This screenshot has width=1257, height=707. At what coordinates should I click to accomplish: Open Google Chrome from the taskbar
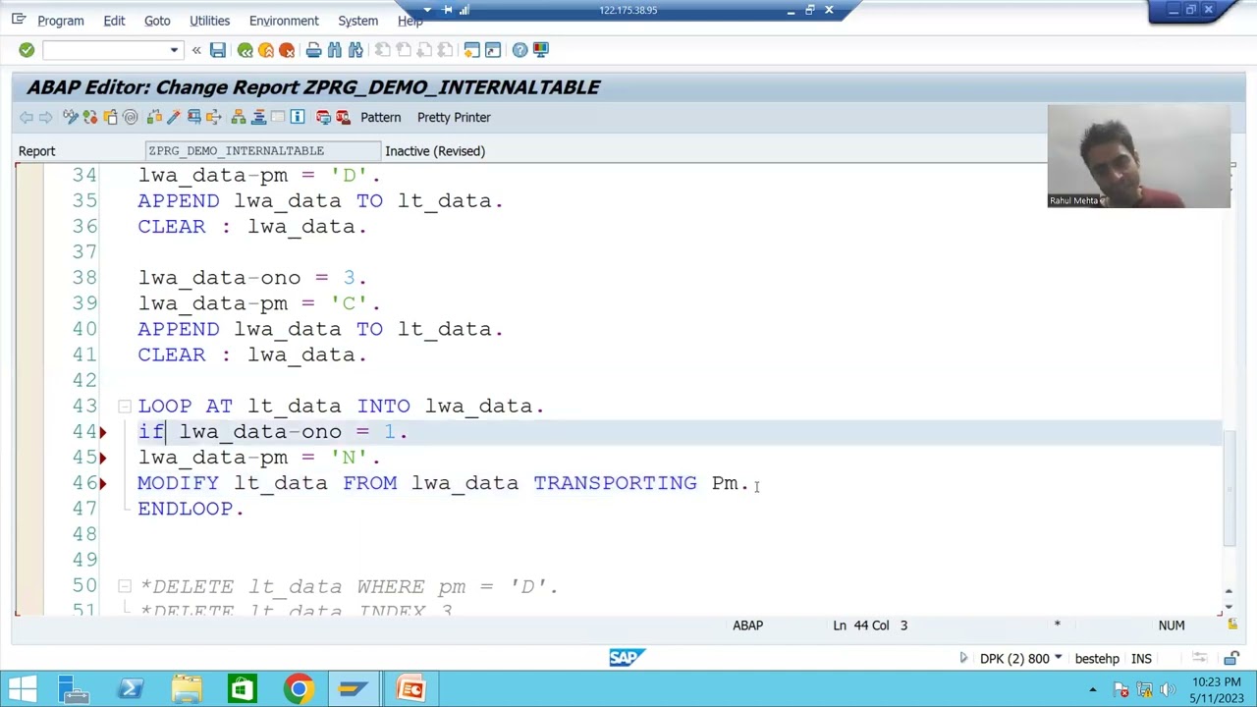coord(299,689)
